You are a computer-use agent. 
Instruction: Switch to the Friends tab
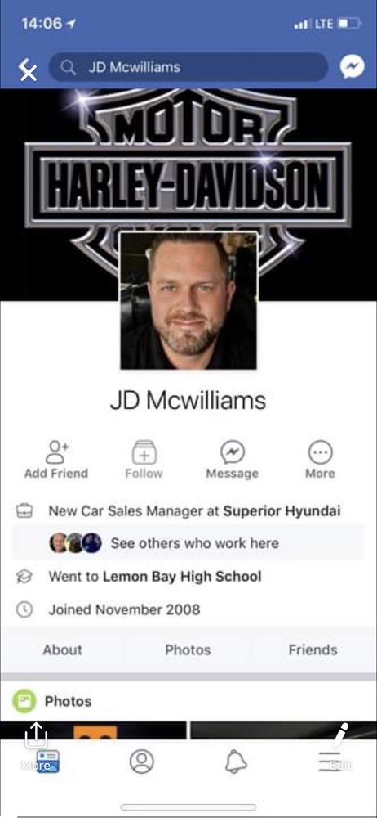point(313,650)
